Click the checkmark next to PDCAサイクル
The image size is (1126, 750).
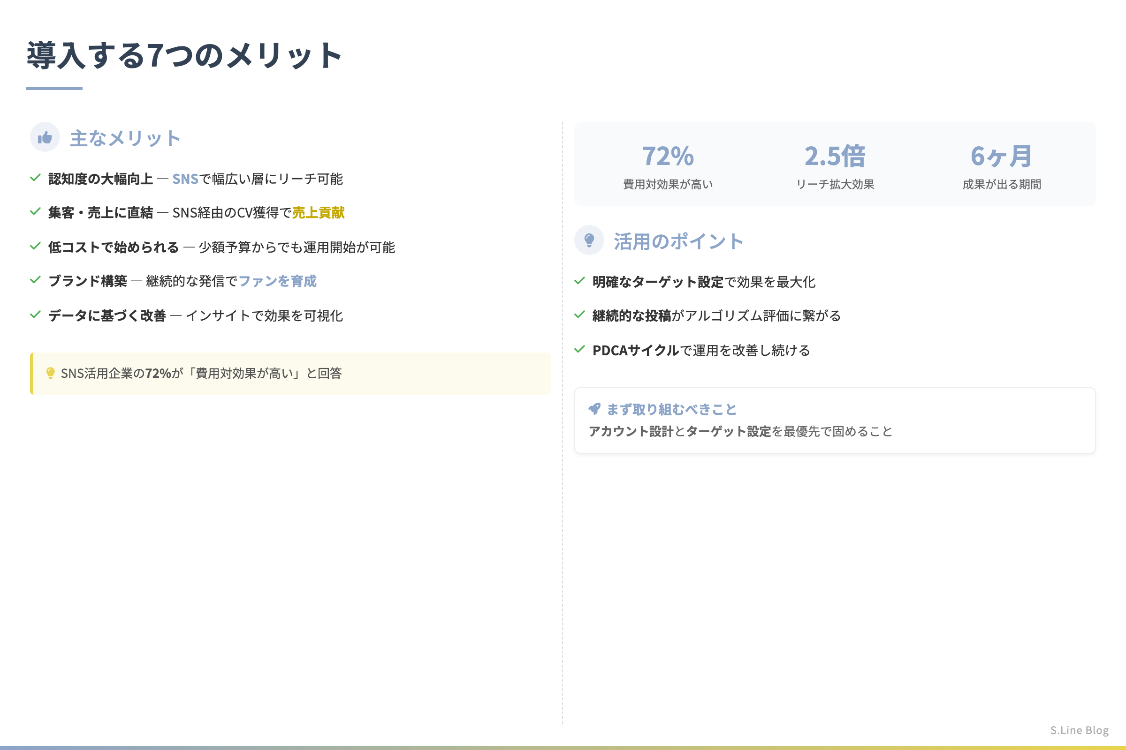pyautogui.click(x=580, y=349)
